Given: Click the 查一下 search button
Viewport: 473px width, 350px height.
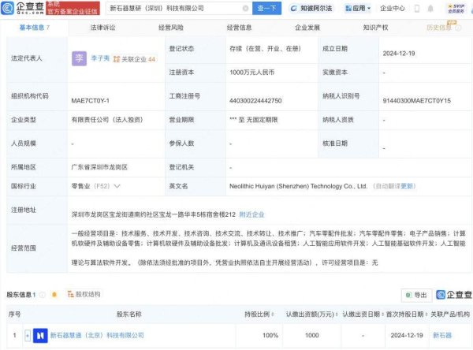Looking at the screenshot, I should click(266, 8).
